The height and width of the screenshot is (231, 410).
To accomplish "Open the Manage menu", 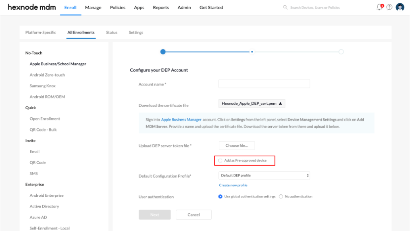I will pyautogui.click(x=93, y=8).
